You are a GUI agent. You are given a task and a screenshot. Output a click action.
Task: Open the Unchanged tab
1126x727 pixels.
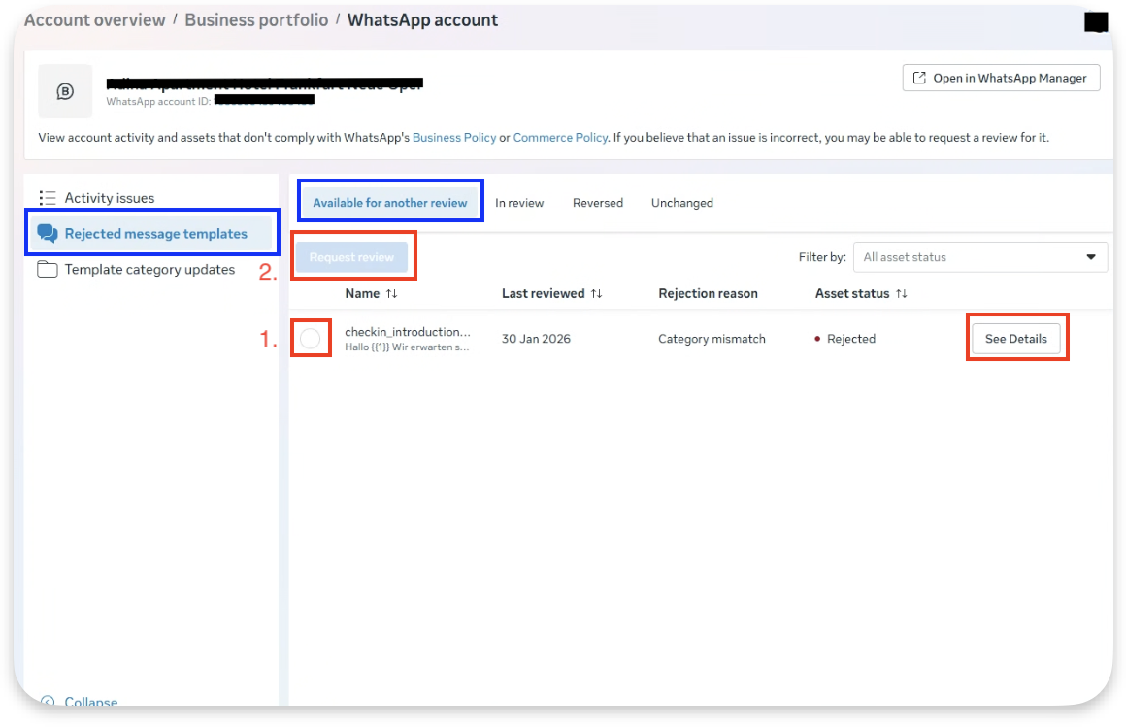pyautogui.click(x=682, y=203)
